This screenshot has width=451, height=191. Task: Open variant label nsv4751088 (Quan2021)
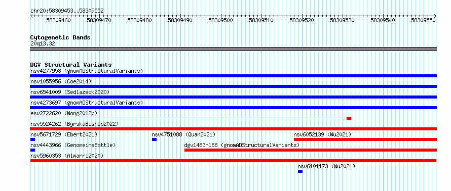183,134
